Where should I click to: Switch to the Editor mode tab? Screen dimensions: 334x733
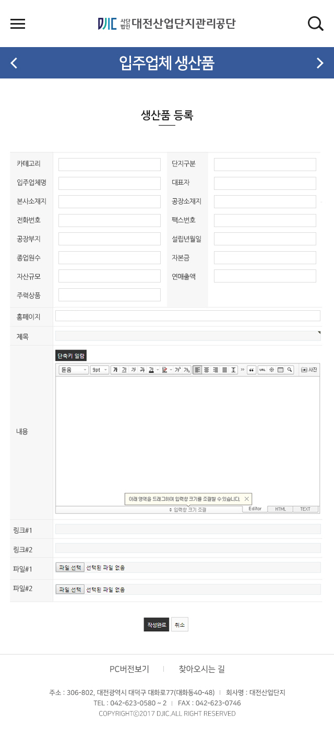pyautogui.click(x=255, y=509)
